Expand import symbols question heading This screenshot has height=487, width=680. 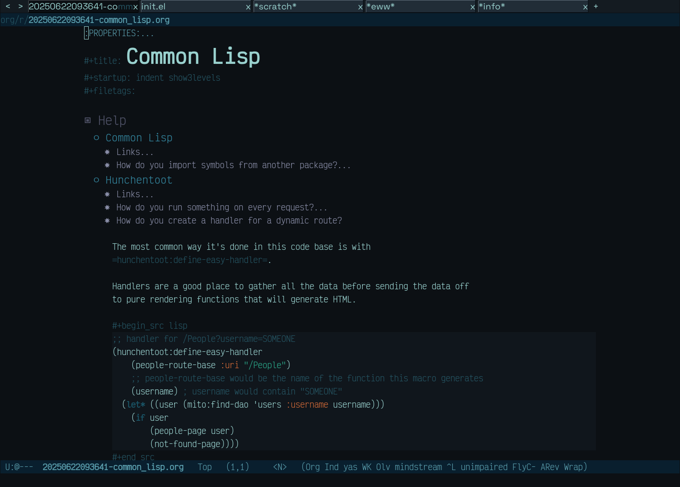click(x=233, y=165)
